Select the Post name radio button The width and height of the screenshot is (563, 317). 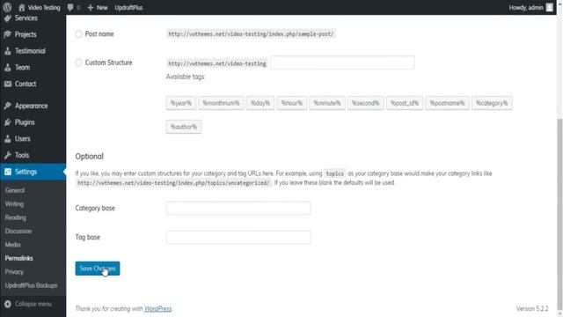pos(78,34)
